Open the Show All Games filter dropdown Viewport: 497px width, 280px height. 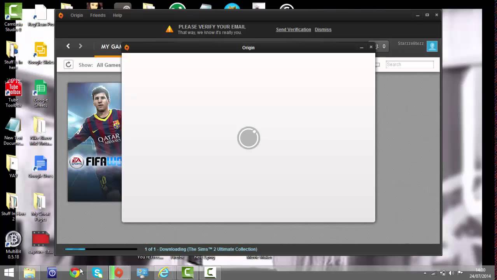click(x=108, y=65)
